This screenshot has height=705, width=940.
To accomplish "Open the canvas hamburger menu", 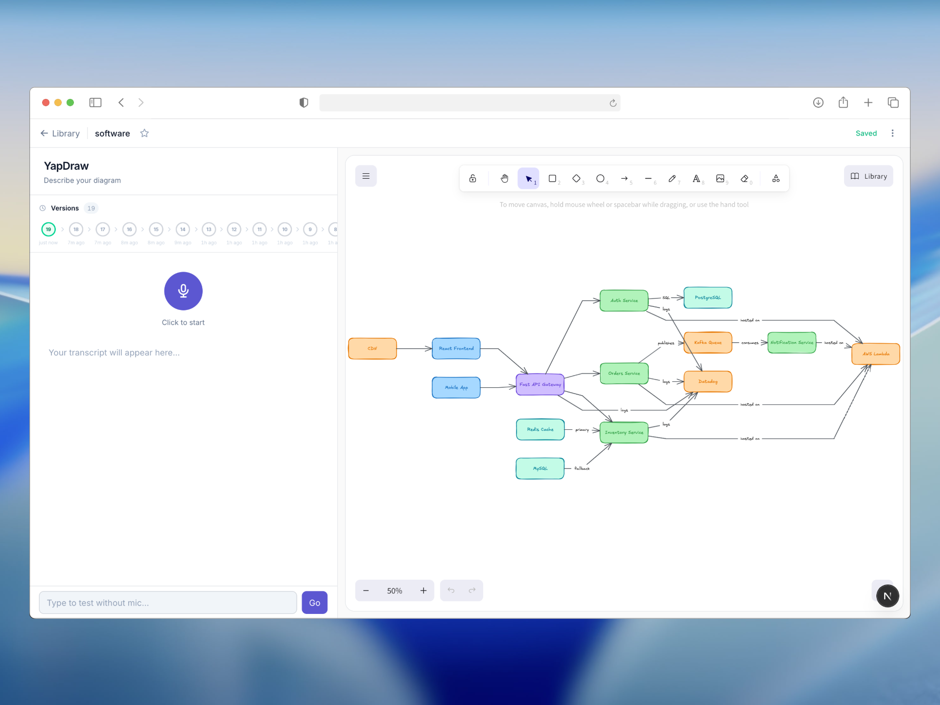I will pyautogui.click(x=366, y=176).
